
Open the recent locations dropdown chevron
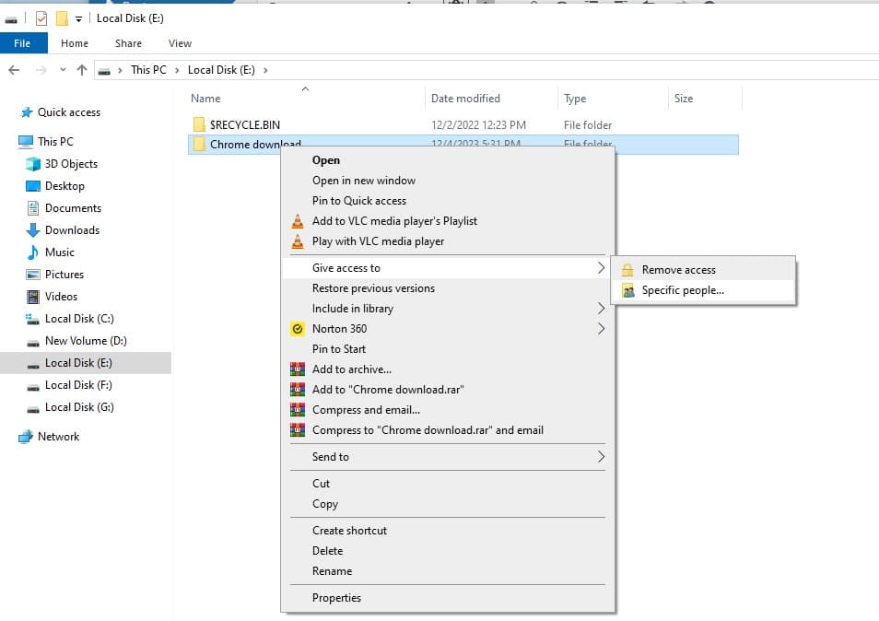(x=63, y=70)
